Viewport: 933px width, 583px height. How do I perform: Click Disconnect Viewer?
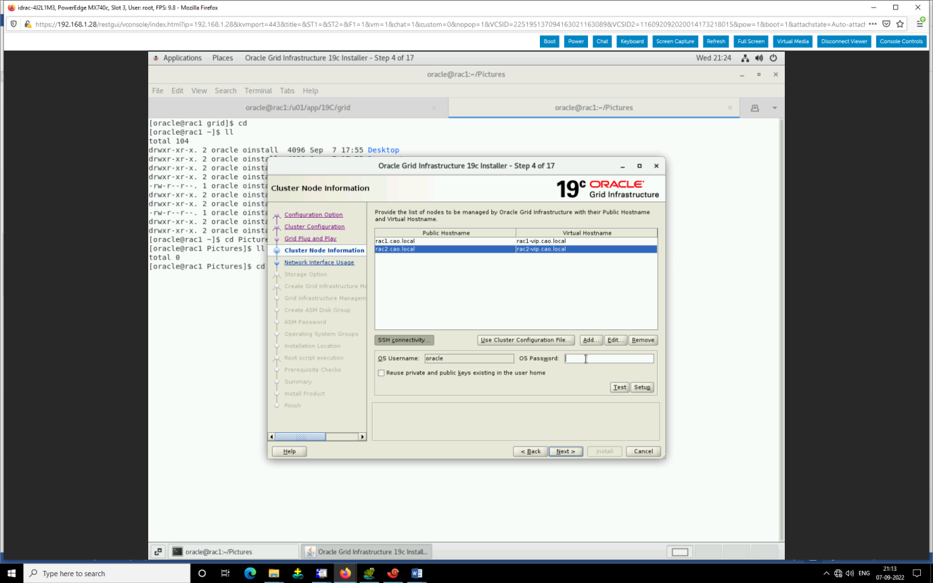(x=844, y=41)
